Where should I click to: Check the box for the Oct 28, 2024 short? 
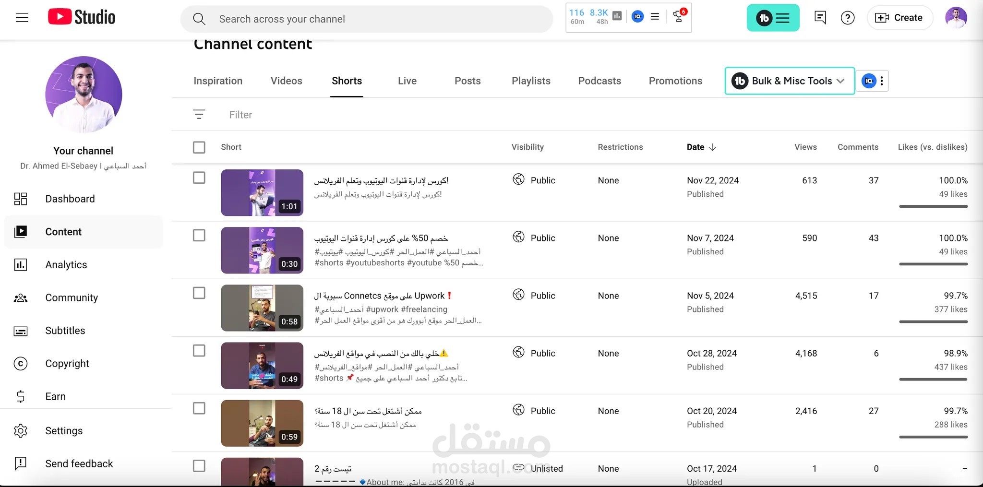(199, 351)
